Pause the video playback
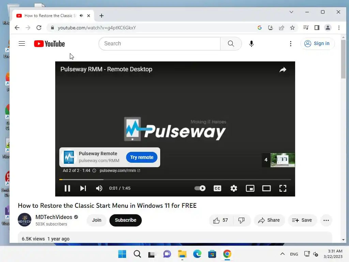This screenshot has height=262, width=349. click(x=67, y=188)
